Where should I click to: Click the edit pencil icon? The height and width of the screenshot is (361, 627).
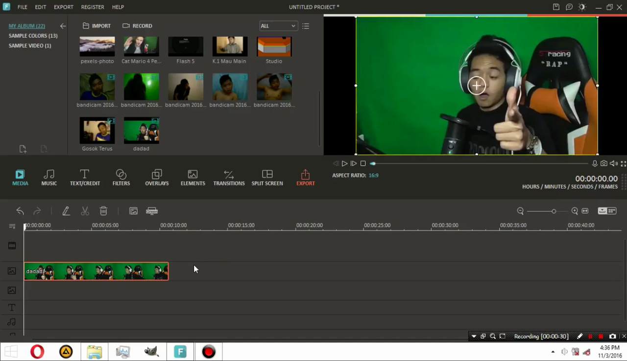(x=66, y=211)
